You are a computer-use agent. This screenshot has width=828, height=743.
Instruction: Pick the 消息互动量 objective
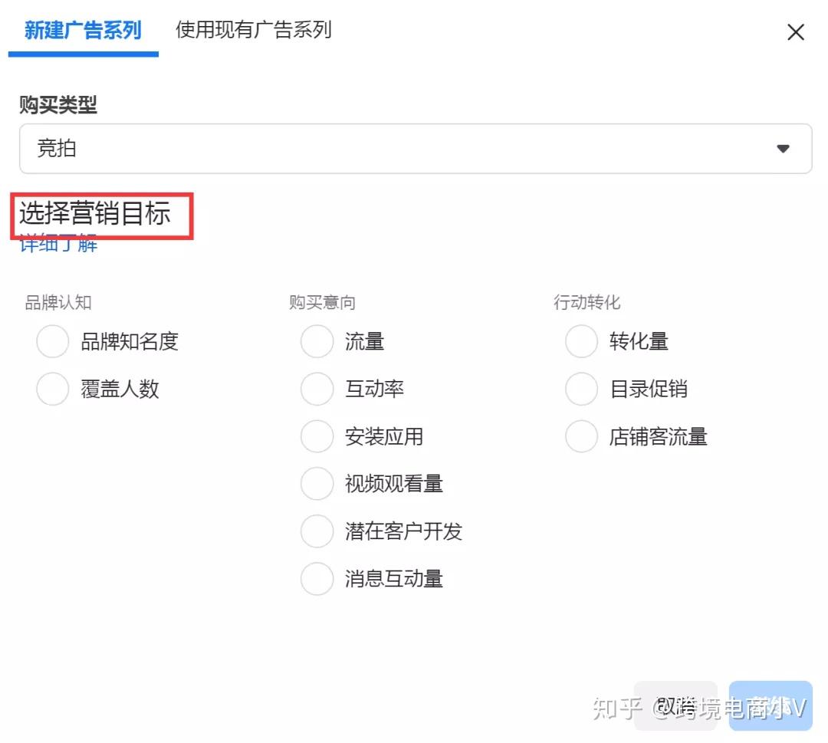[x=317, y=579]
